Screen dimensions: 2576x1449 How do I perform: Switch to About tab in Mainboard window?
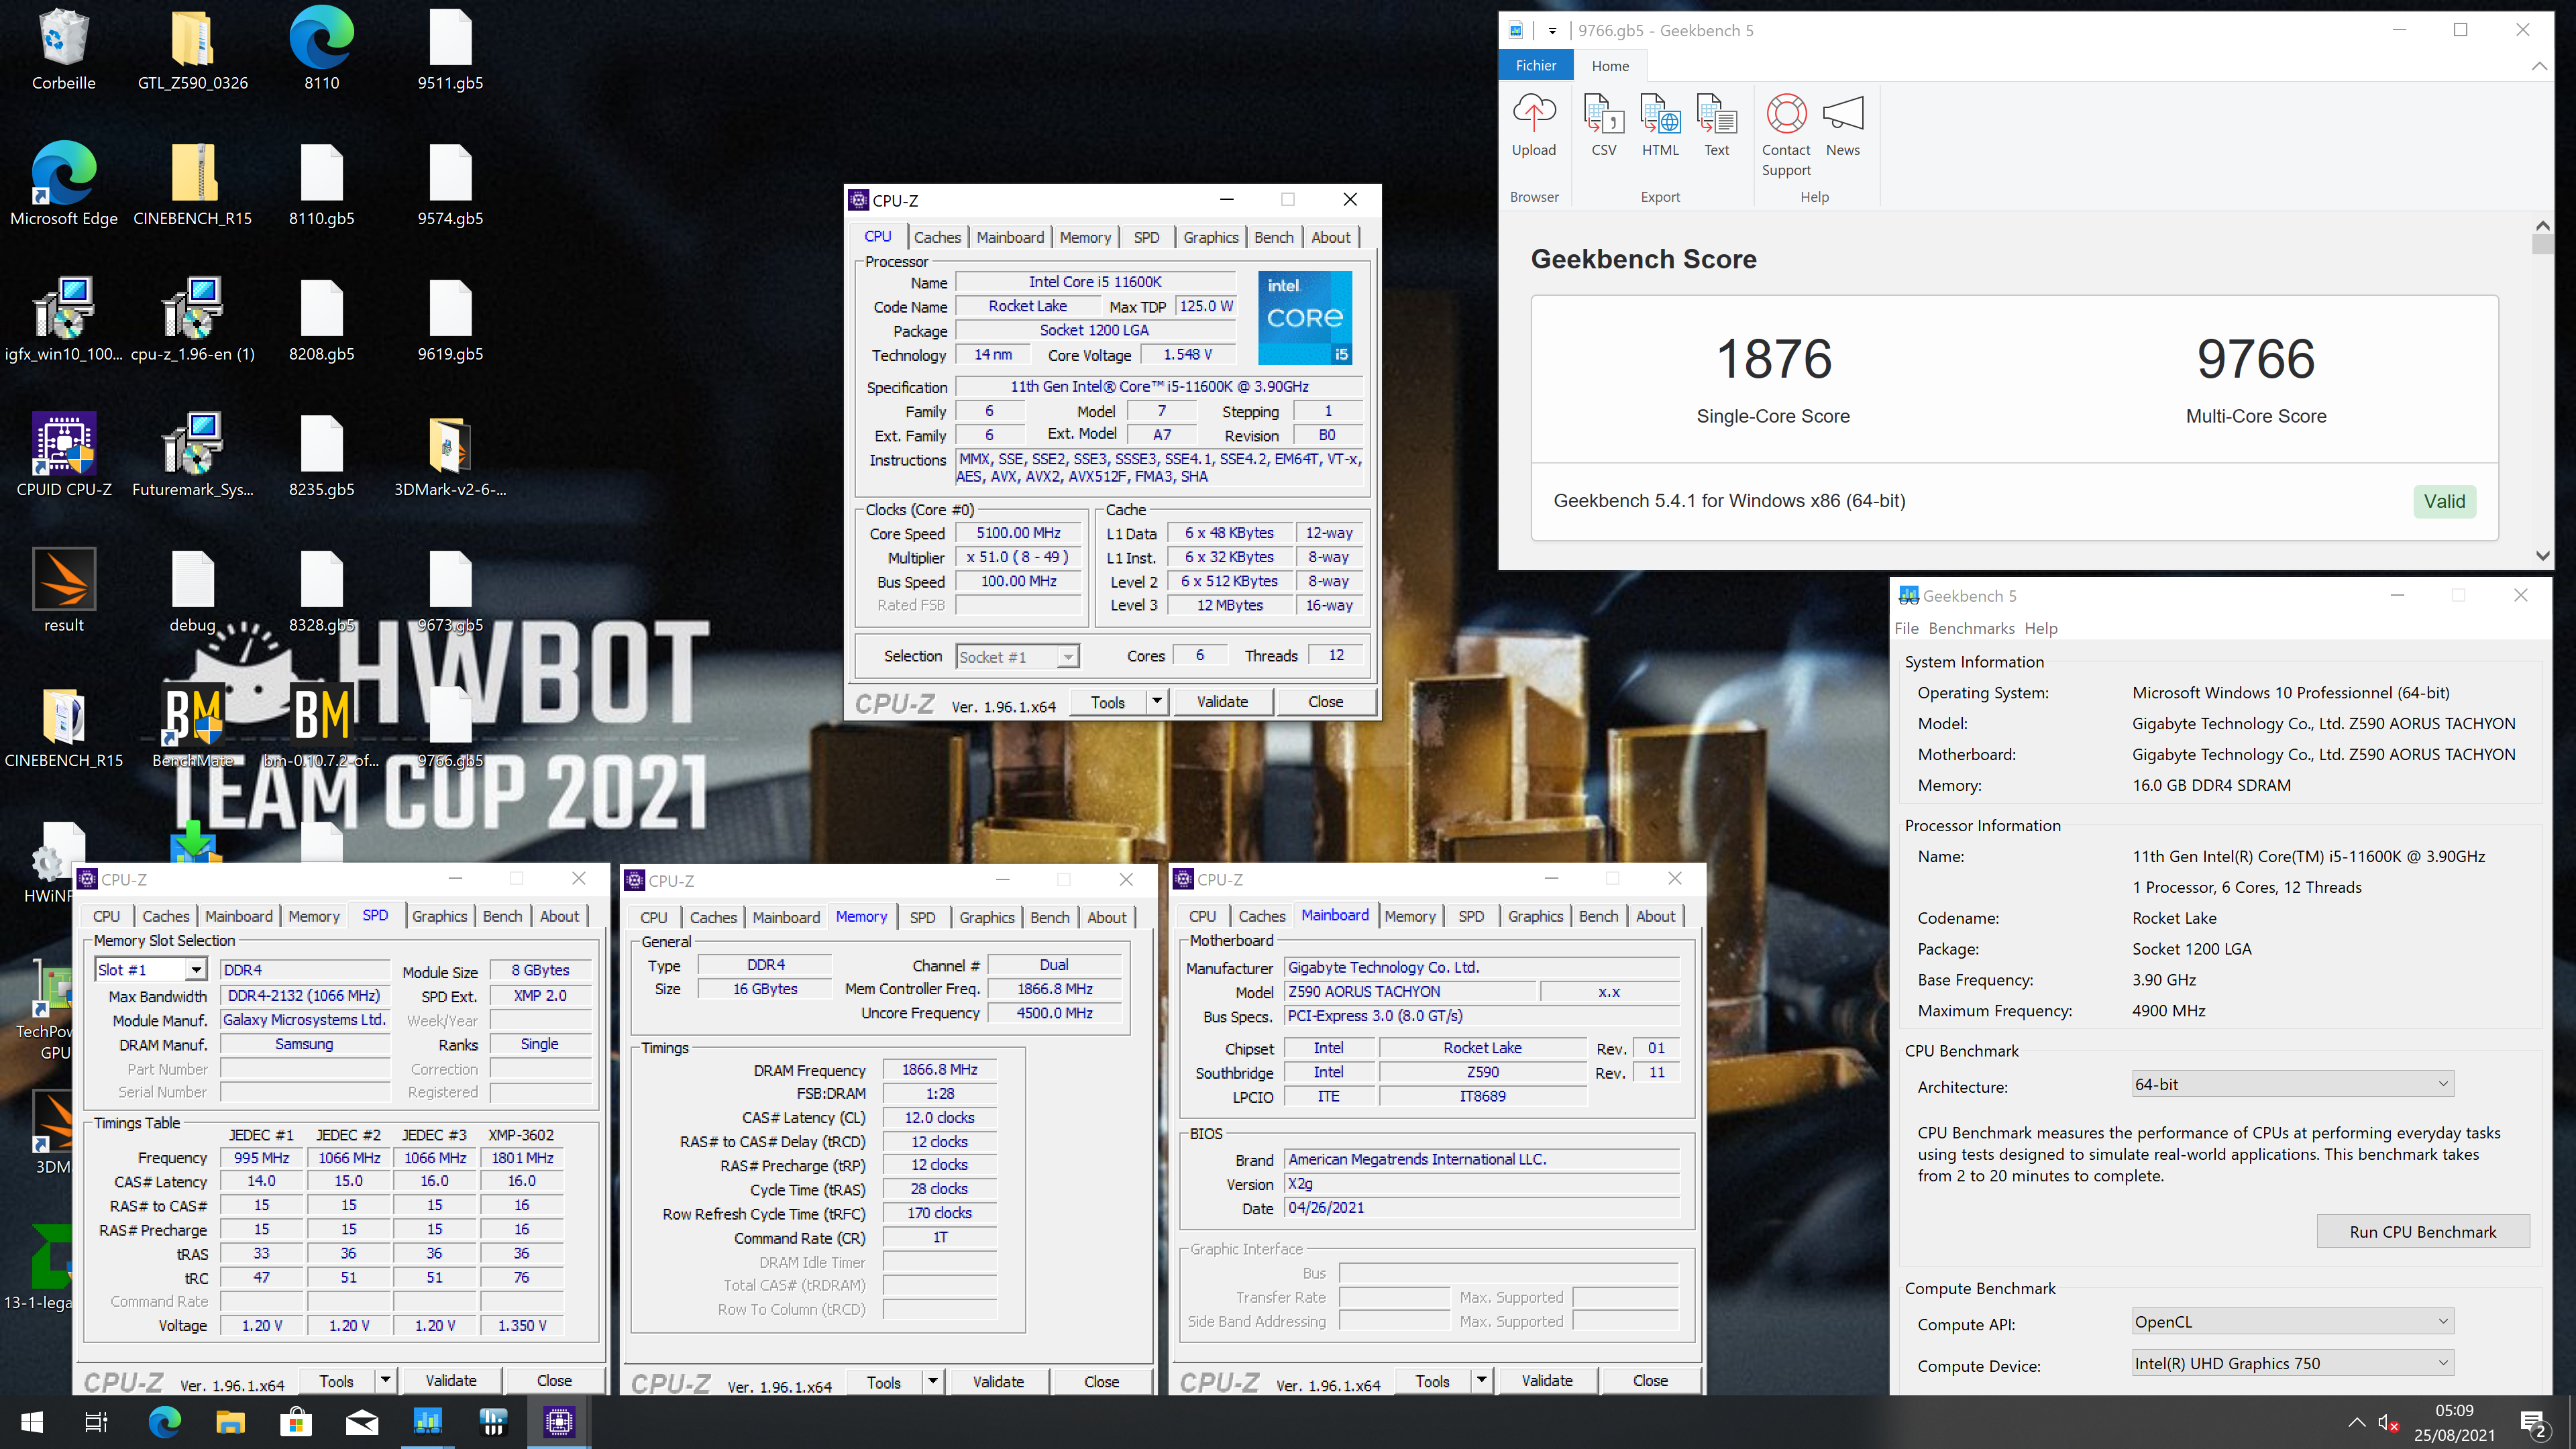click(1655, 916)
